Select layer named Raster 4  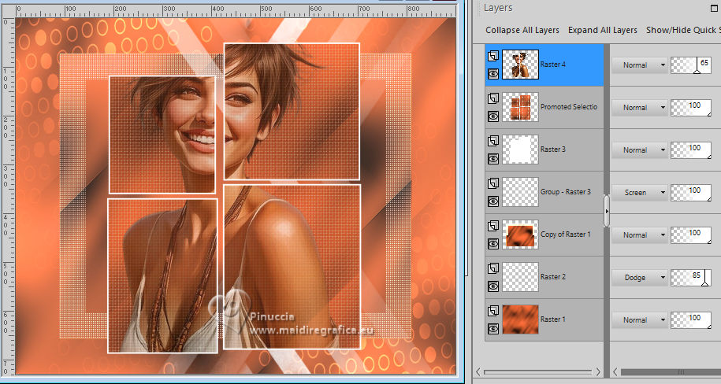point(552,65)
